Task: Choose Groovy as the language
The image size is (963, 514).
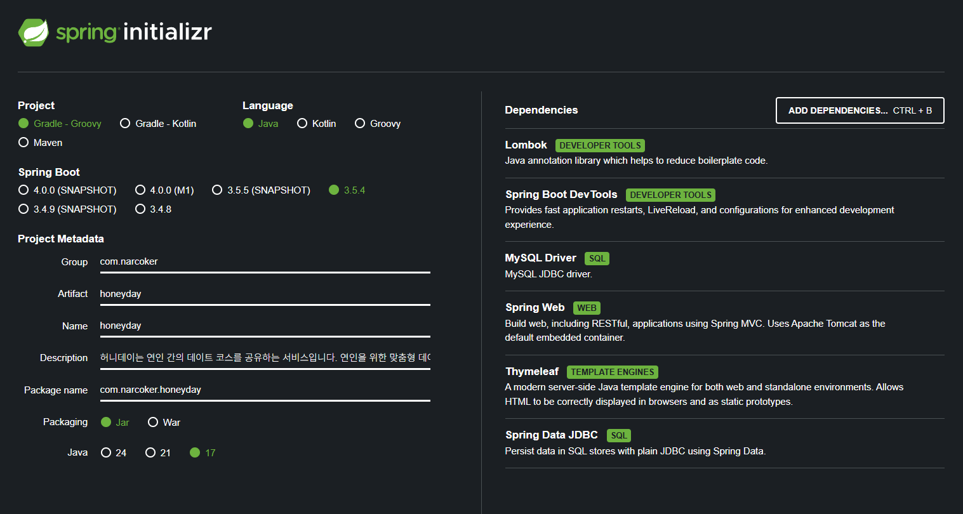Action: click(x=378, y=124)
